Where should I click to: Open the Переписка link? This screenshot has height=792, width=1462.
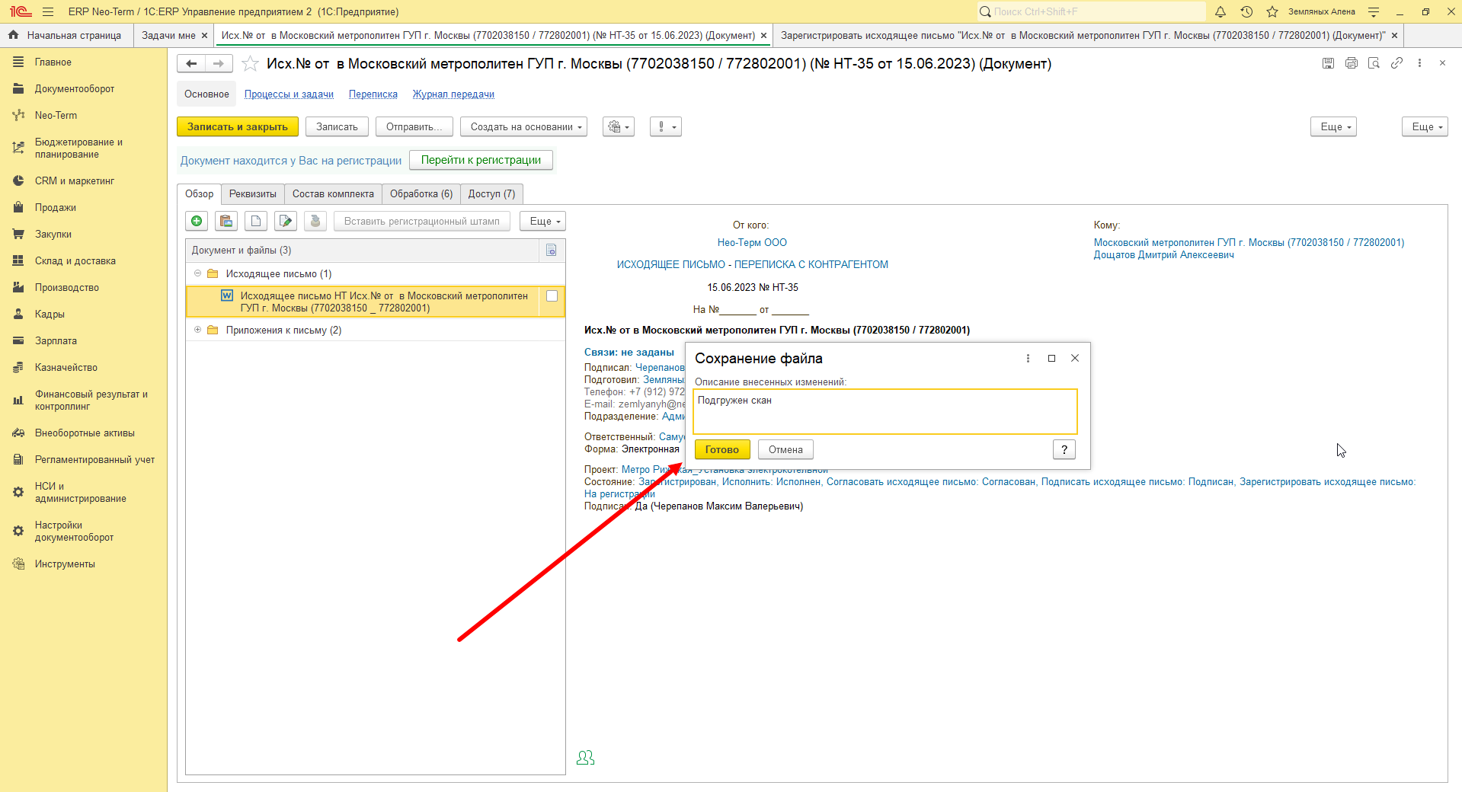[x=373, y=94]
